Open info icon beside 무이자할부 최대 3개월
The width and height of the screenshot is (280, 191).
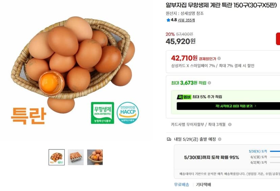click(x=230, y=125)
